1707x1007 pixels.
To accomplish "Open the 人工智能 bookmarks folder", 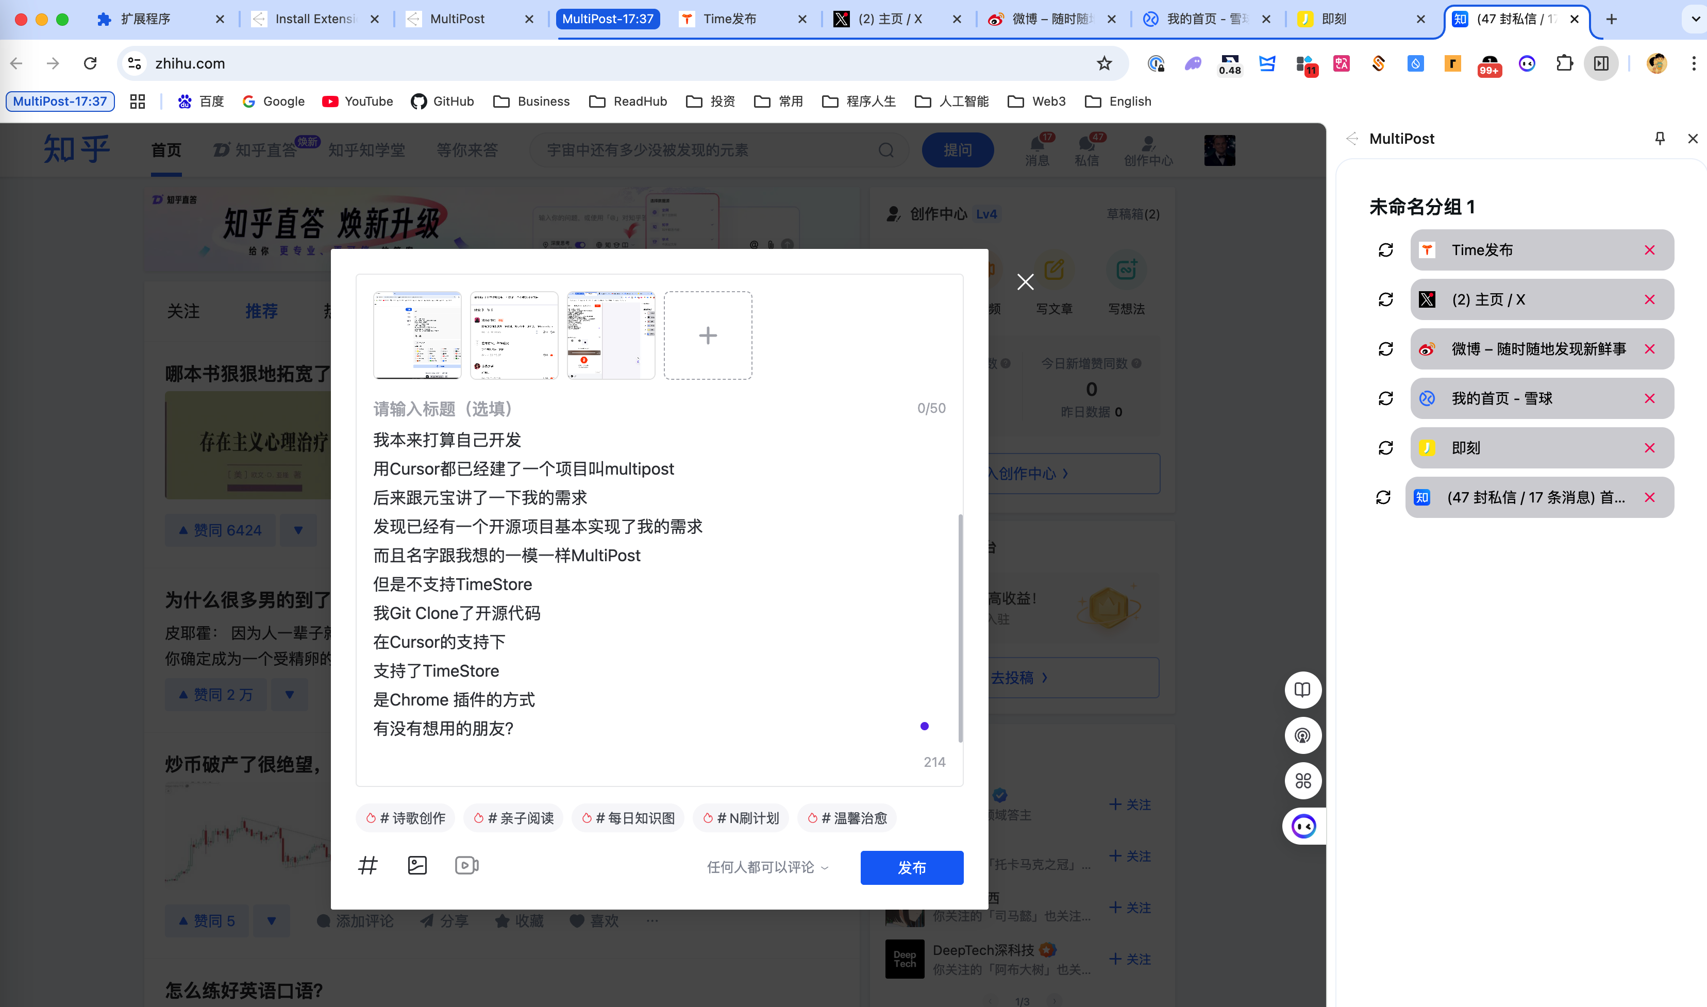I will pos(951,101).
